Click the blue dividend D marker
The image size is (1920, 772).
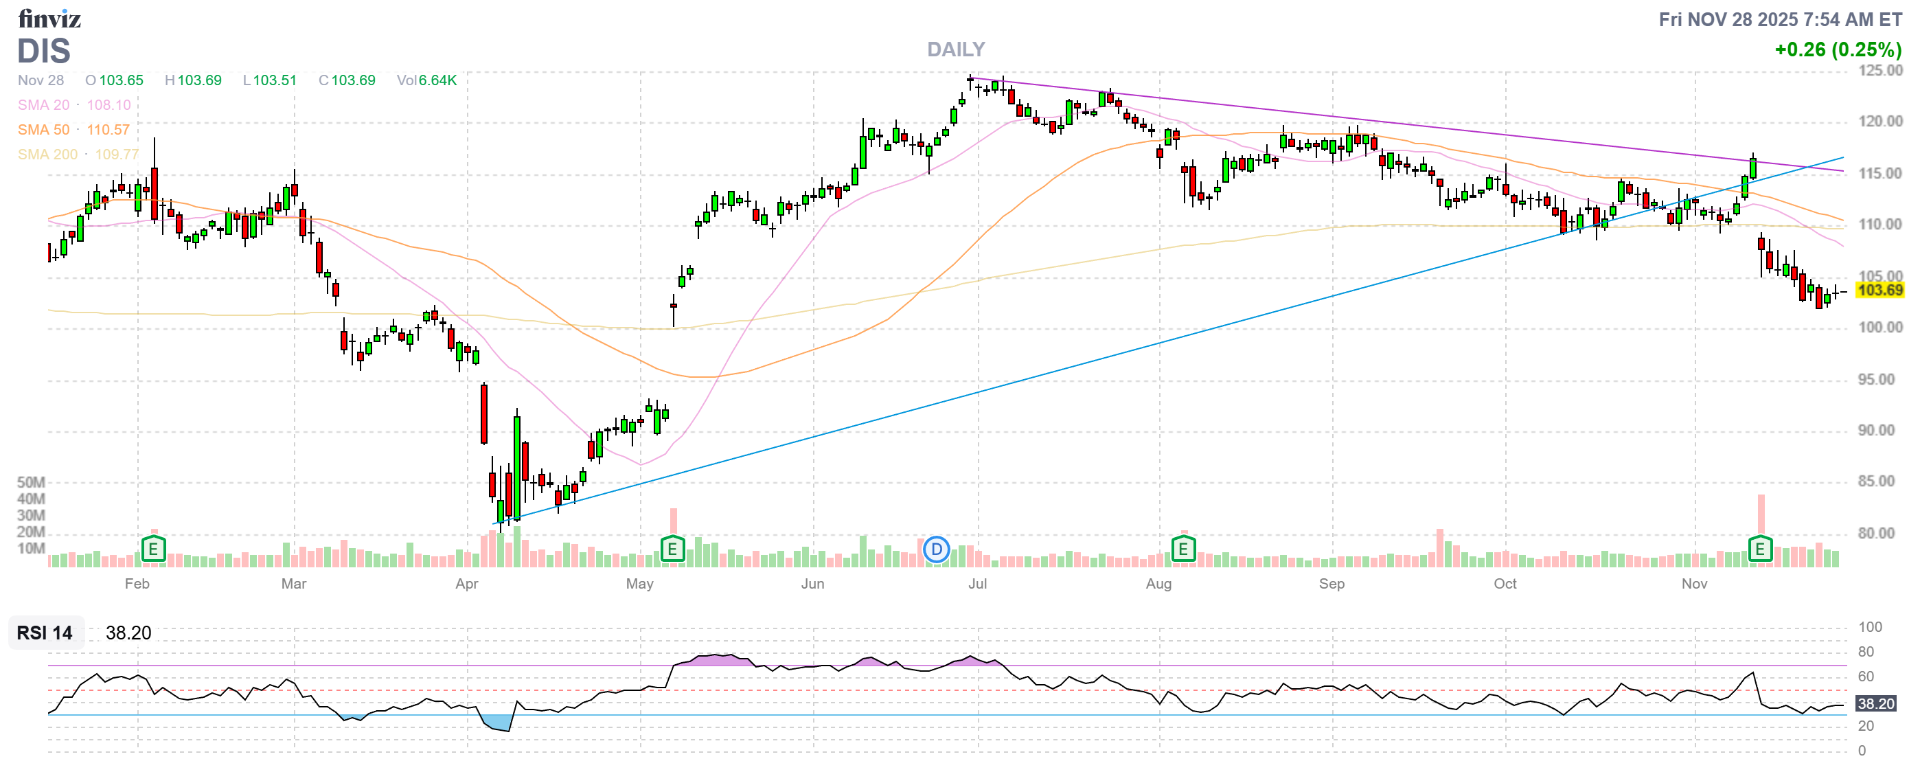(936, 550)
